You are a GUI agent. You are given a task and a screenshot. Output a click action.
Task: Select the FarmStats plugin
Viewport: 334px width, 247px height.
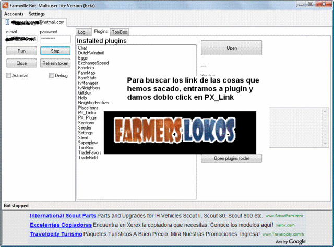click(x=87, y=78)
